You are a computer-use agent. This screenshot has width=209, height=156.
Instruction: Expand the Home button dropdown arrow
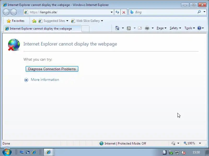[x=123, y=28]
